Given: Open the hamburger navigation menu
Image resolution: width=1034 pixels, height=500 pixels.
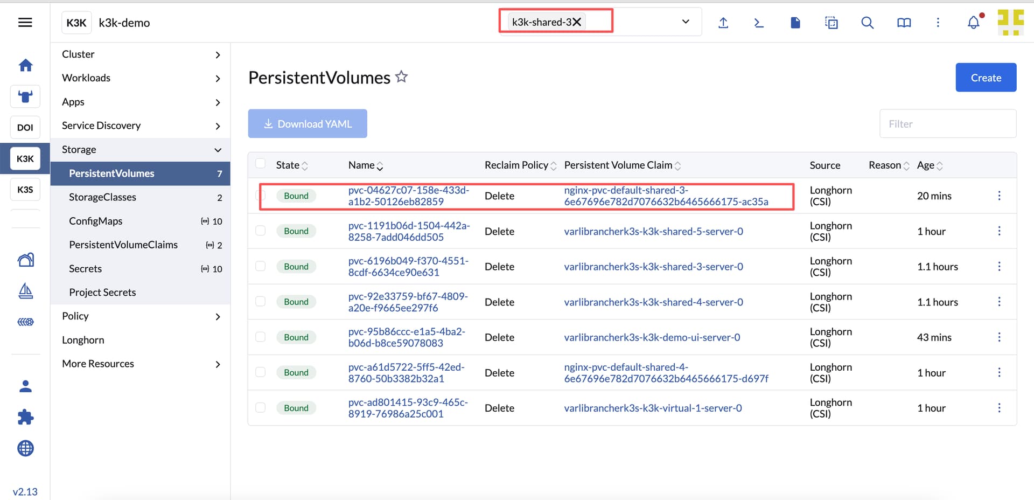Looking at the screenshot, I should pyautogui.click(x=25, y=22).
